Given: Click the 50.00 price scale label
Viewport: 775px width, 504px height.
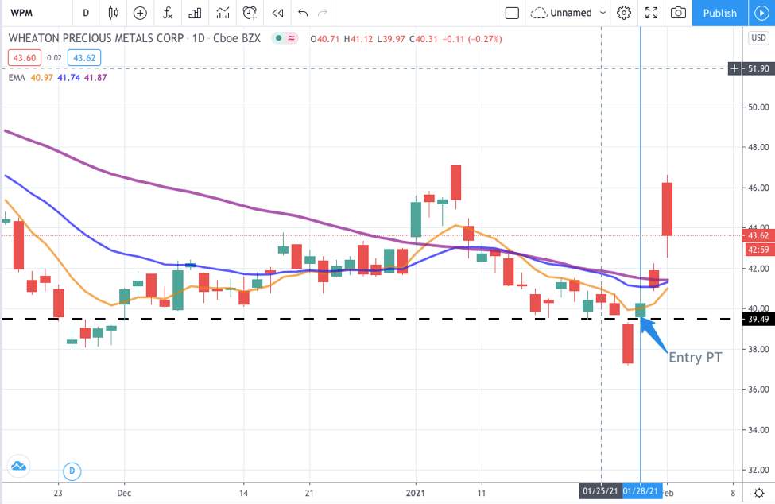Looking at the screenshot, I should 758,107.
